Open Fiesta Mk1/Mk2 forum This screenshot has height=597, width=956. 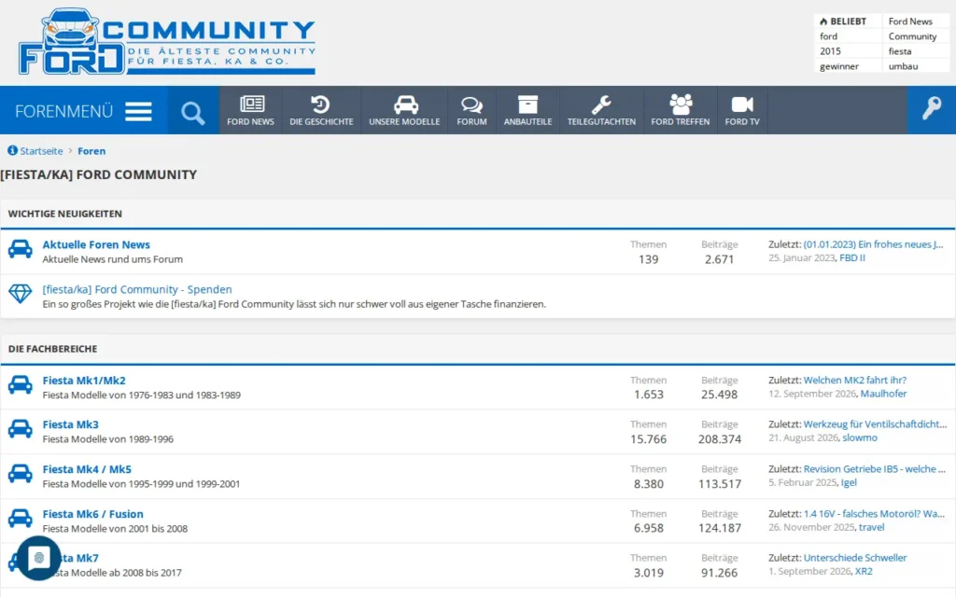click(x=84, y=381)
